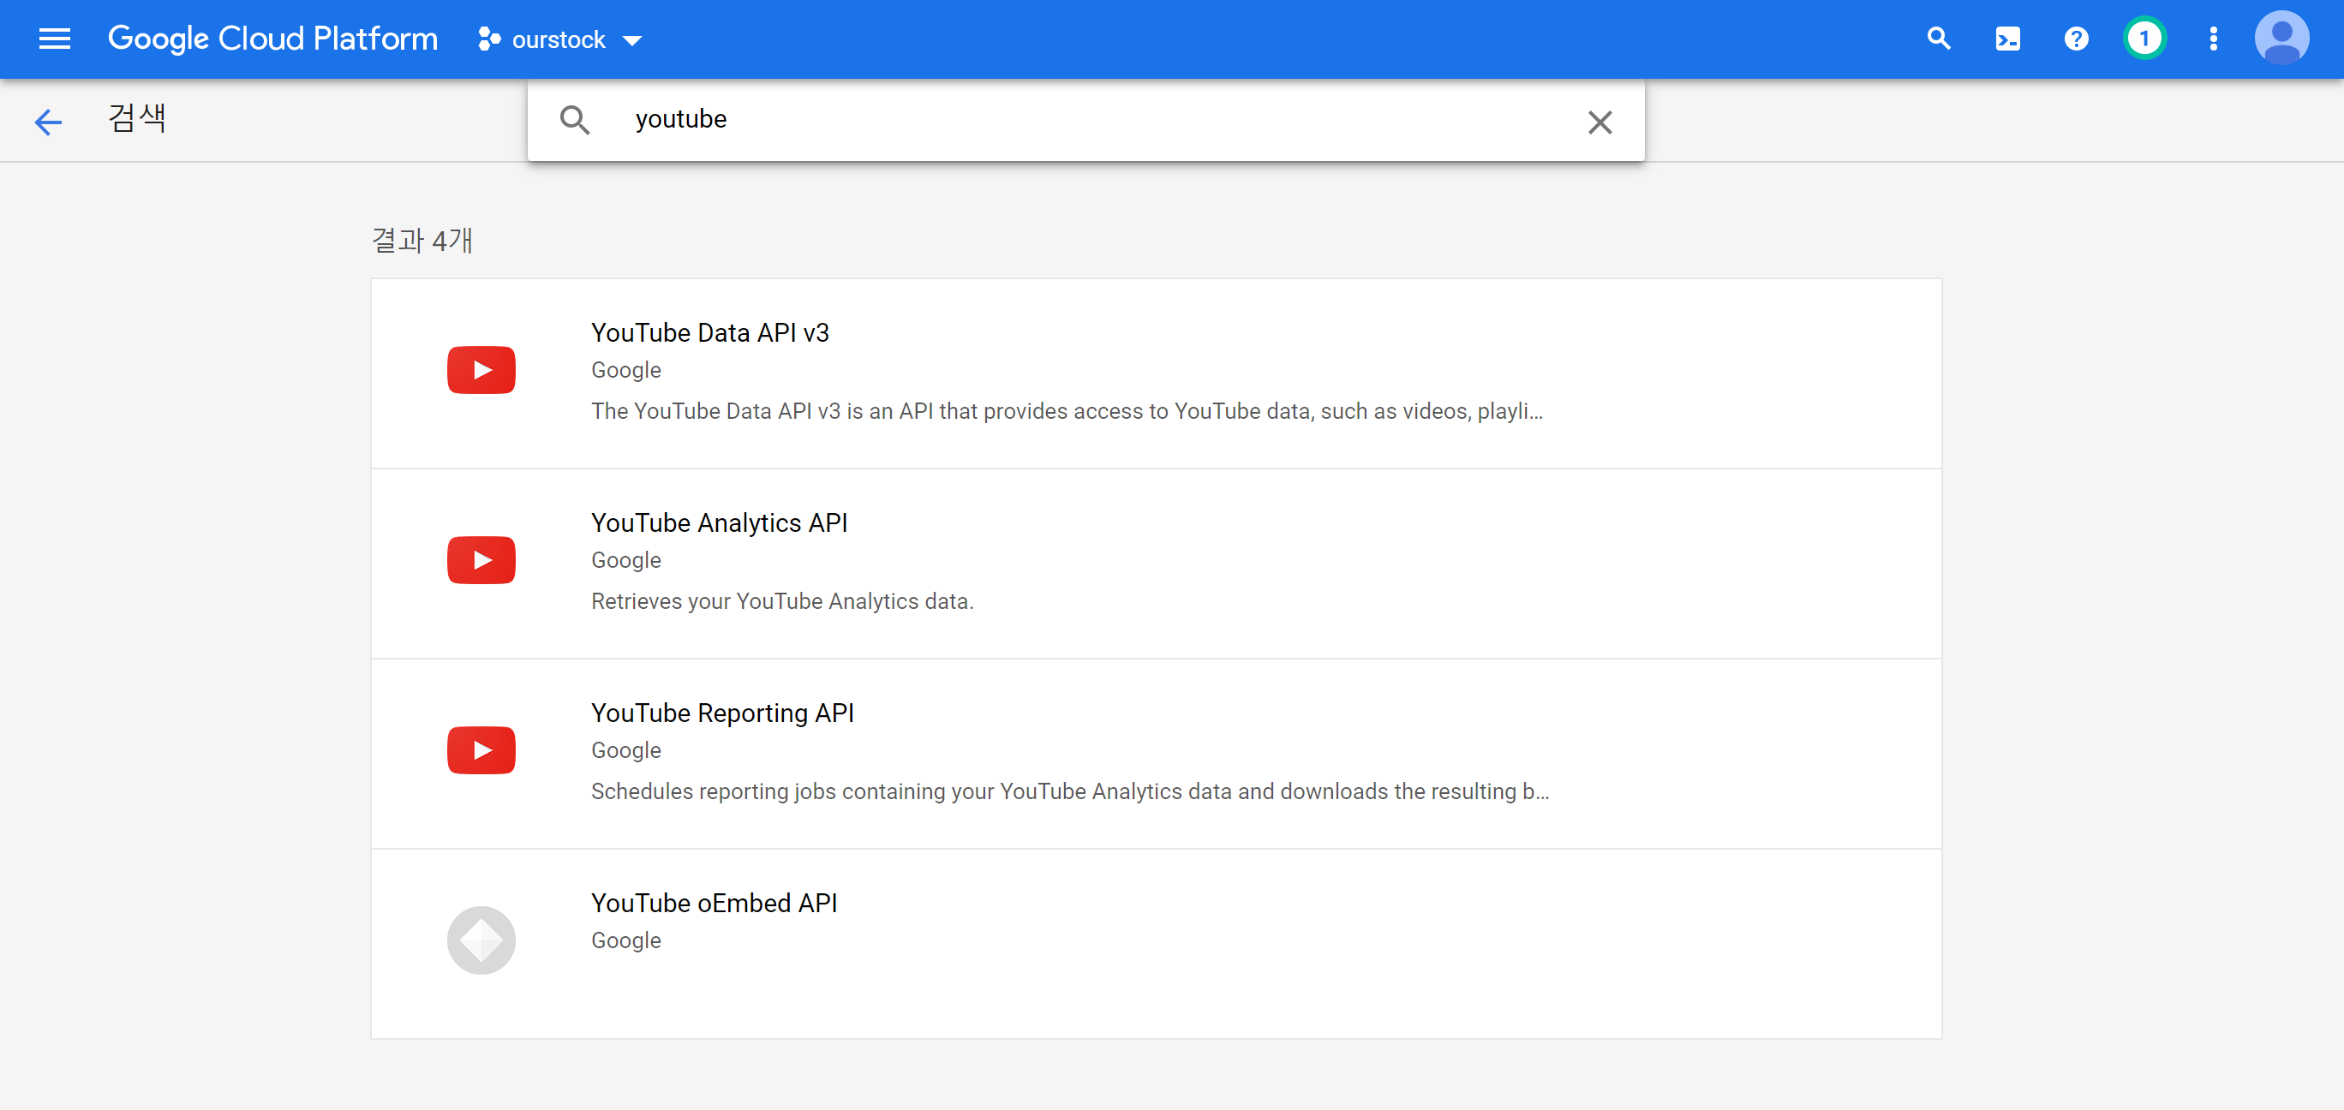Screen dimensions: 2344x1110
Task: Clear the search with the X button
Action: [x=1600, y=122]
